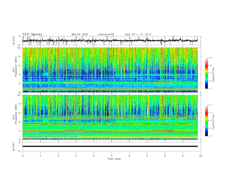Click the lower color scale bar for ch.2

[x=206, y=120]
